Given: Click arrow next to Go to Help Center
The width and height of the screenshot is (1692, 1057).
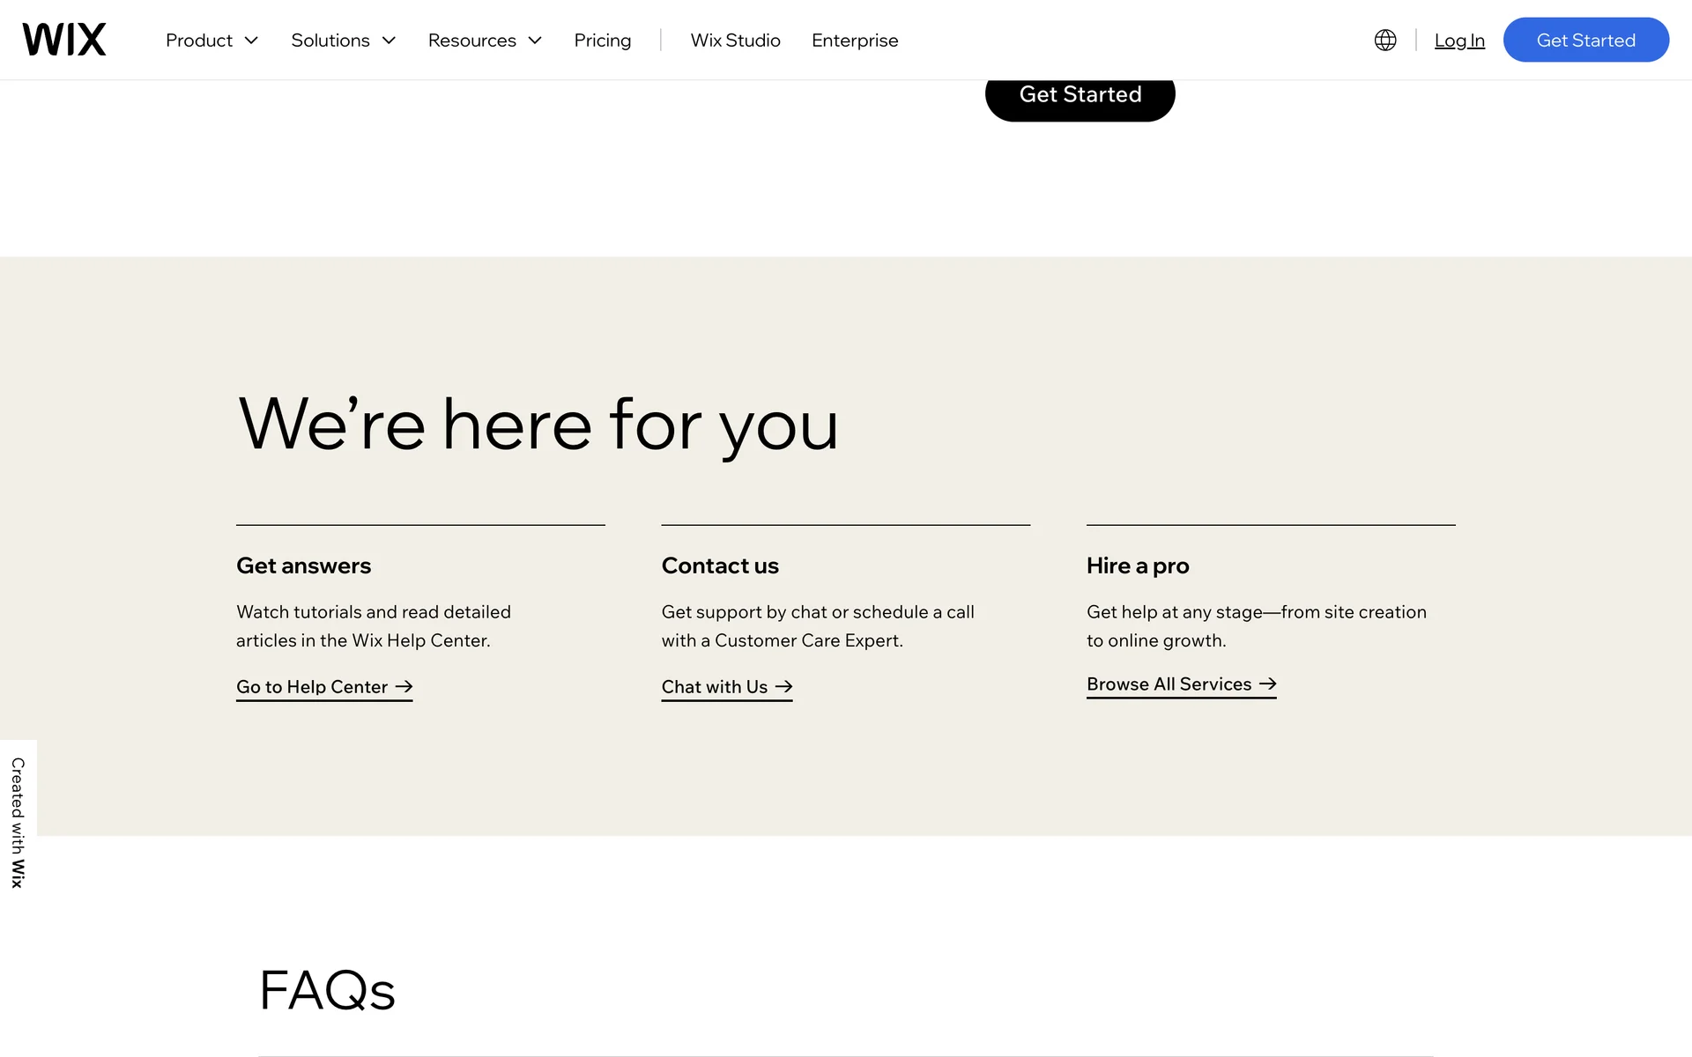Looking at the screenshot, I should [x=404, y=686].
